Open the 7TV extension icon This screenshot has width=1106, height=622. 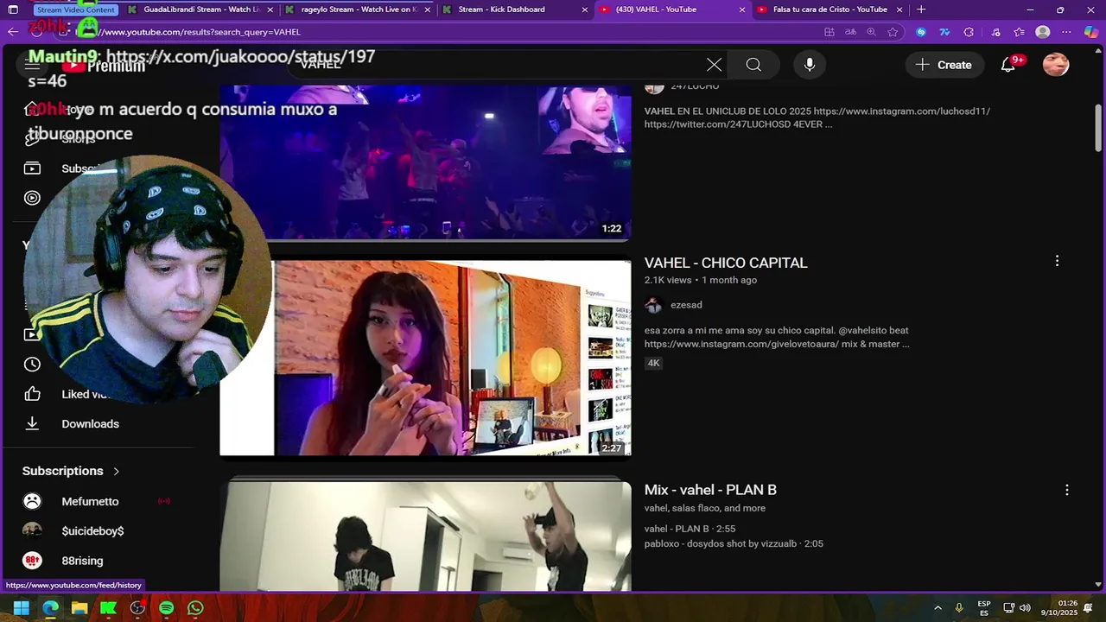click(x=944, y=32)
